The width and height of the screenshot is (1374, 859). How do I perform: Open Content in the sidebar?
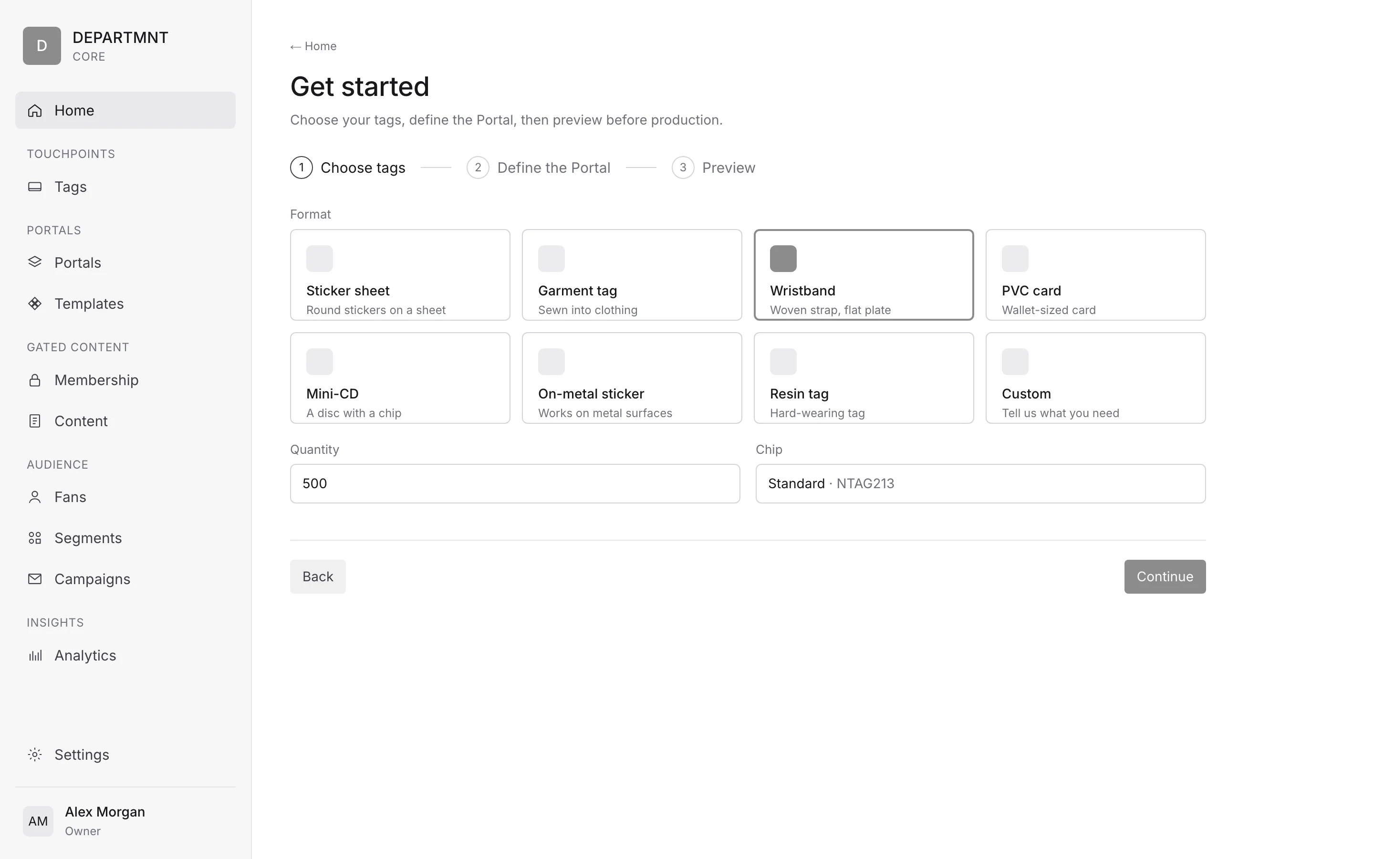click(125, 421)
